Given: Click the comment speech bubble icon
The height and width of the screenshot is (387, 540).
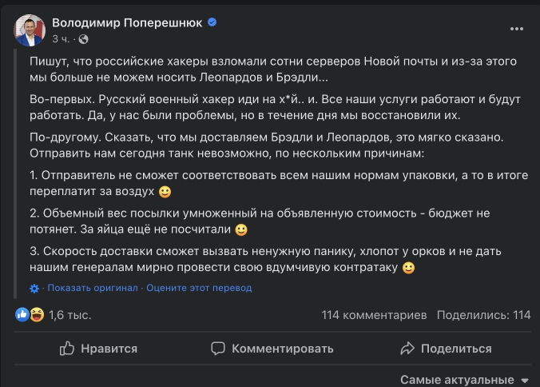Looking at the screenshot, I should click(x=217, y=349).
